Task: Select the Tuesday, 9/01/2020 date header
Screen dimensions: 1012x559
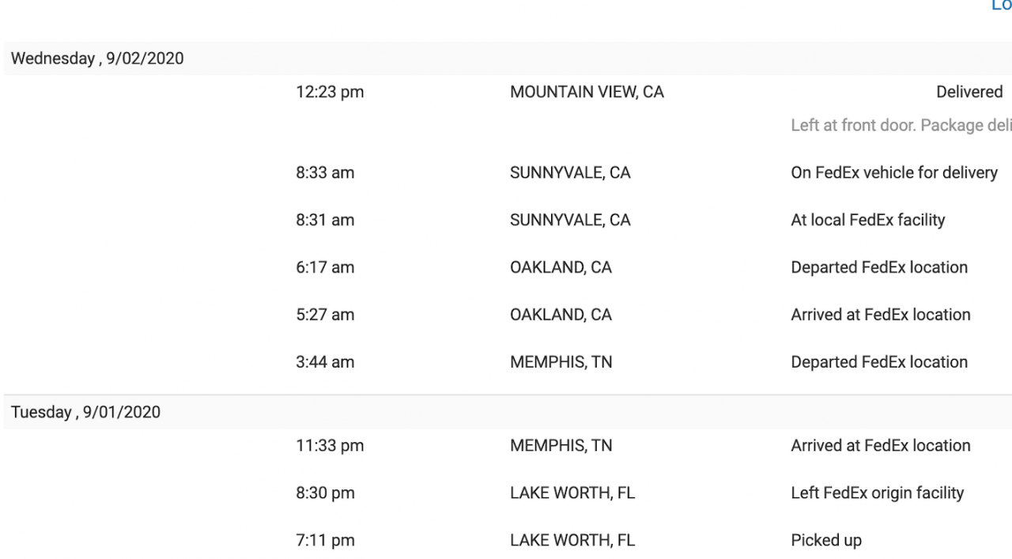Action: 85,412
